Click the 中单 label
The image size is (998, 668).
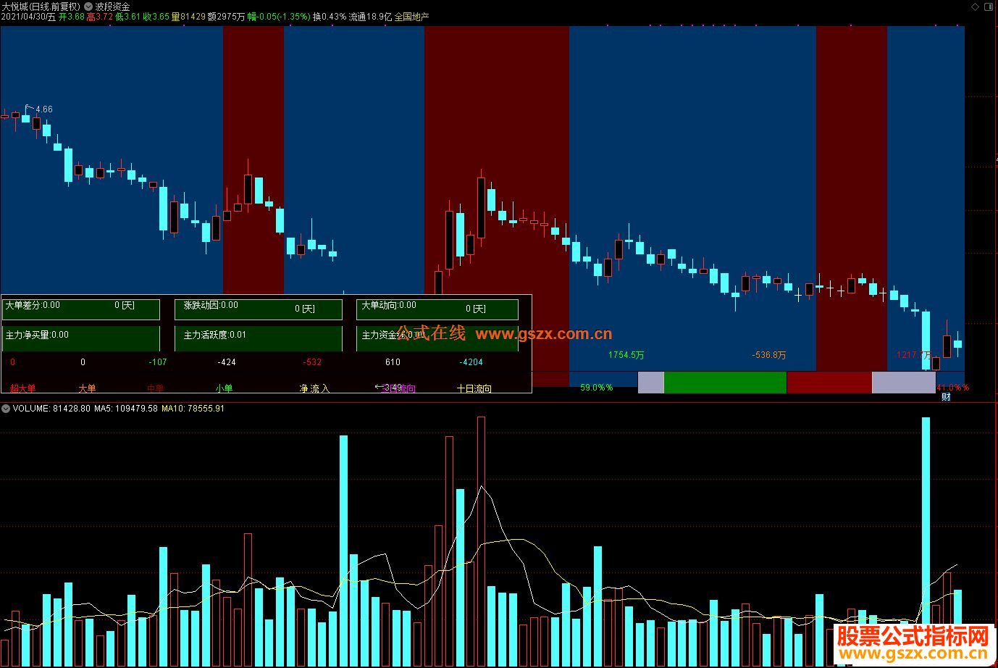coord(156,389)
